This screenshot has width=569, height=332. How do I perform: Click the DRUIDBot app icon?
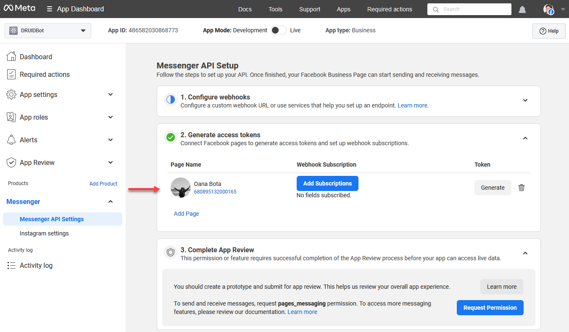13,31
